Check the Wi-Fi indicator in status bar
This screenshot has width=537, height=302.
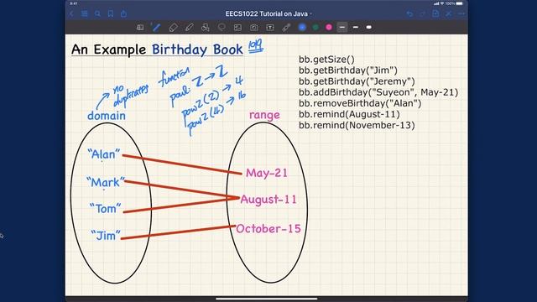[442, 3]
